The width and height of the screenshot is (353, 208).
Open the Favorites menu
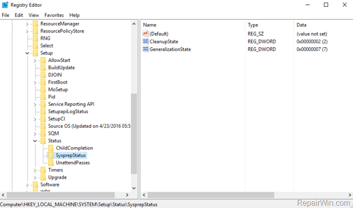[54, 15]
